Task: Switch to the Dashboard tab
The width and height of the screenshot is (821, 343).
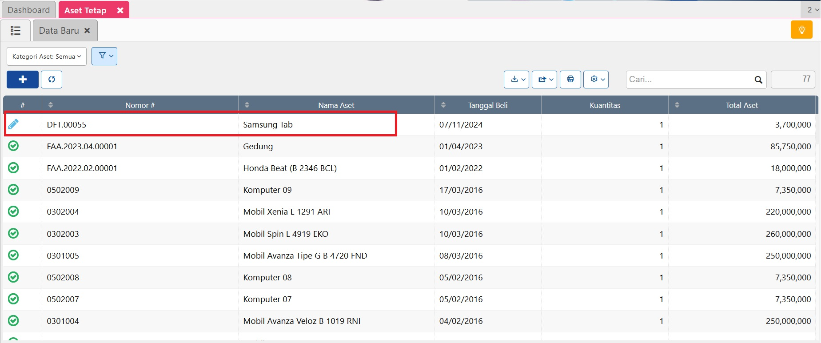Action: (29, 10)
